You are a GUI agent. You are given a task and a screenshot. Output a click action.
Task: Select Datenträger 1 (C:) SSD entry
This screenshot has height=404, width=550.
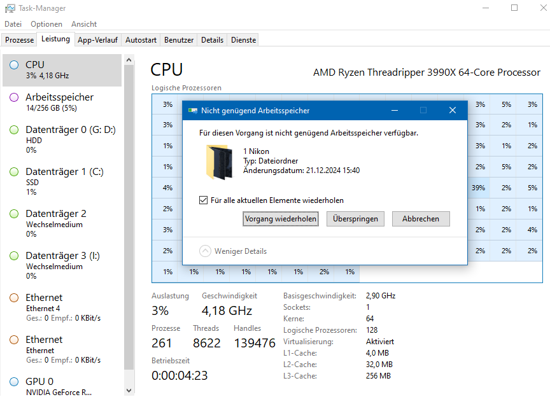click(62, 181)
